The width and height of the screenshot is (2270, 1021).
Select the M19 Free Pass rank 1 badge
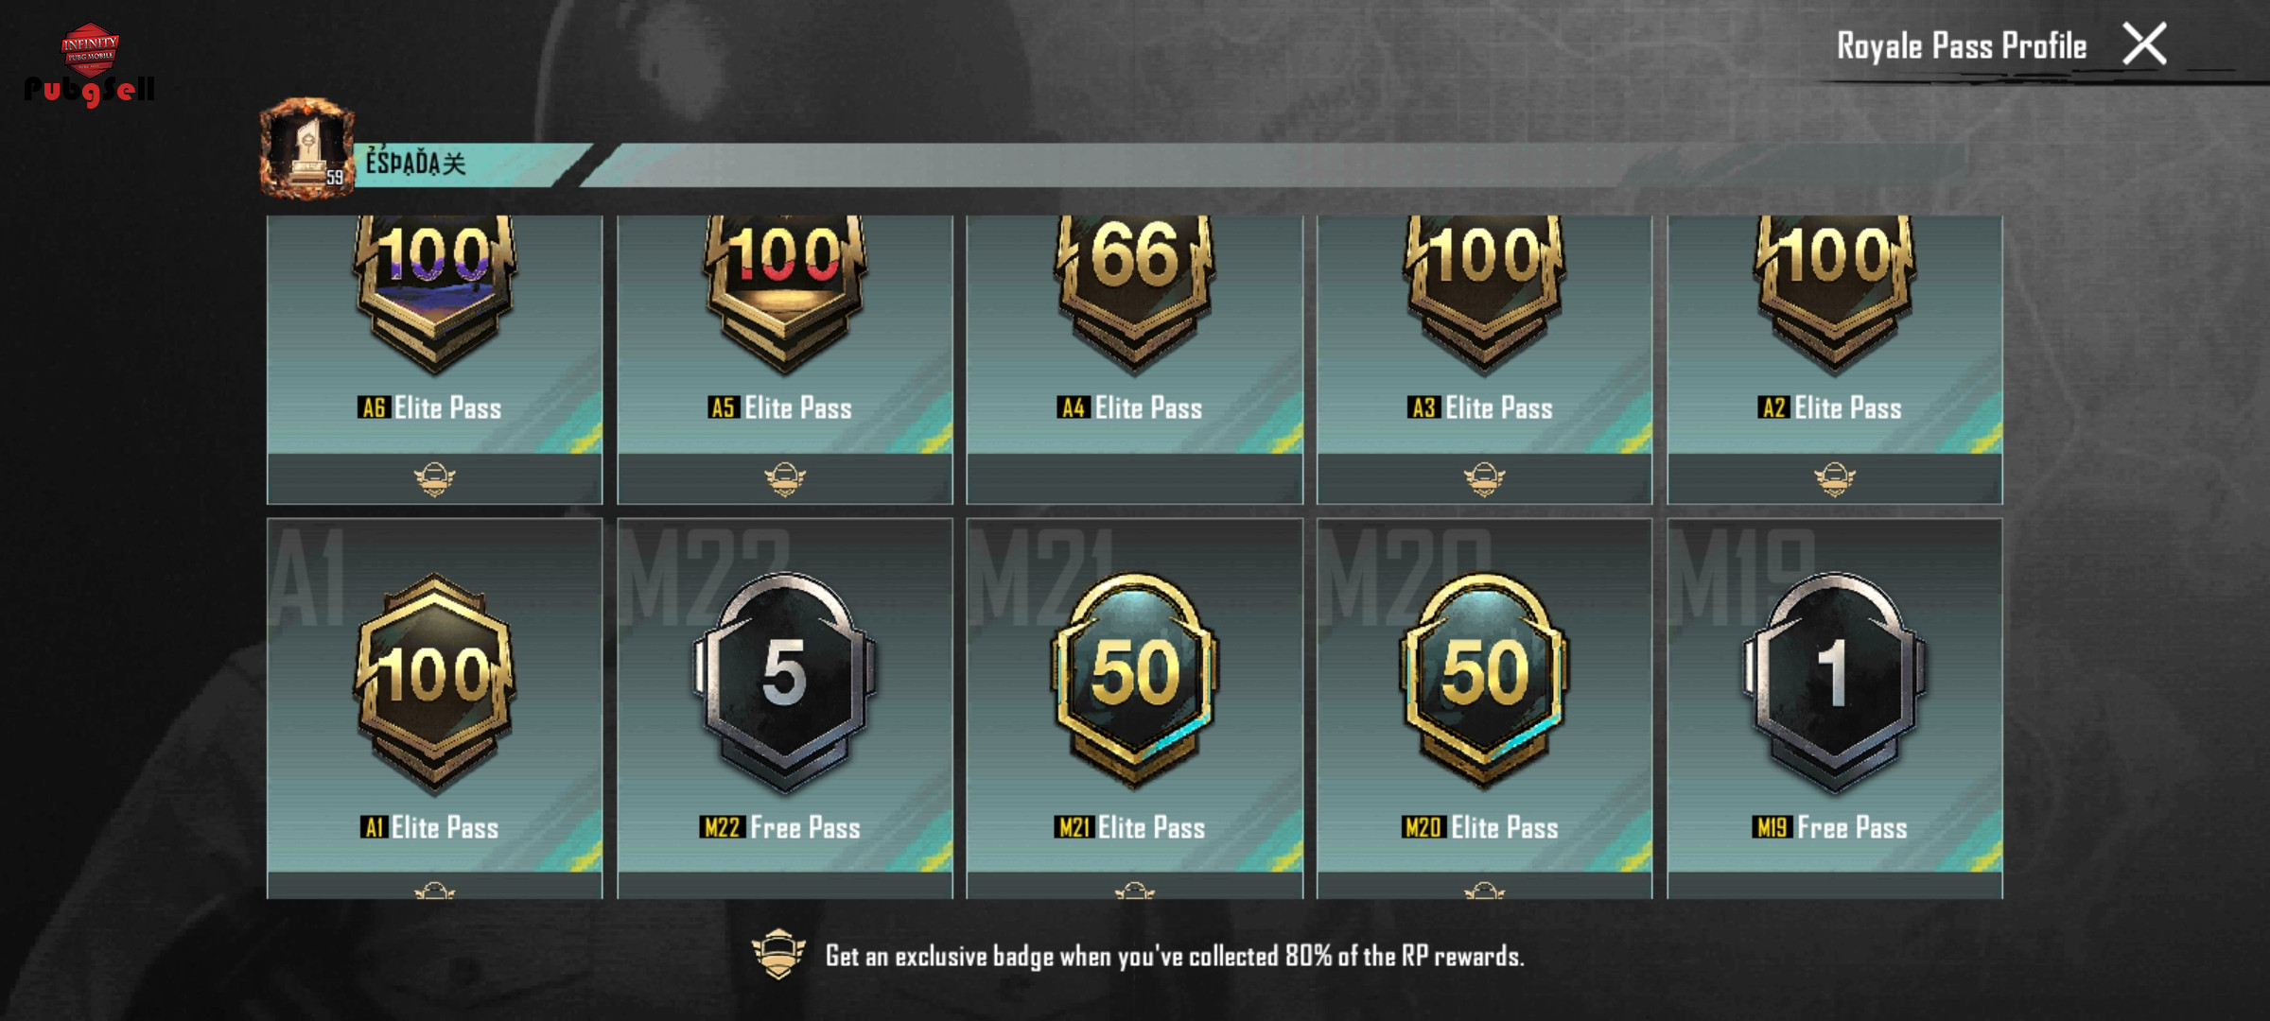(1835, 683)
